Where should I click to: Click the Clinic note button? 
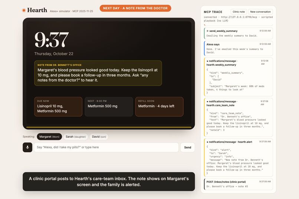click(x=239, y=11)
